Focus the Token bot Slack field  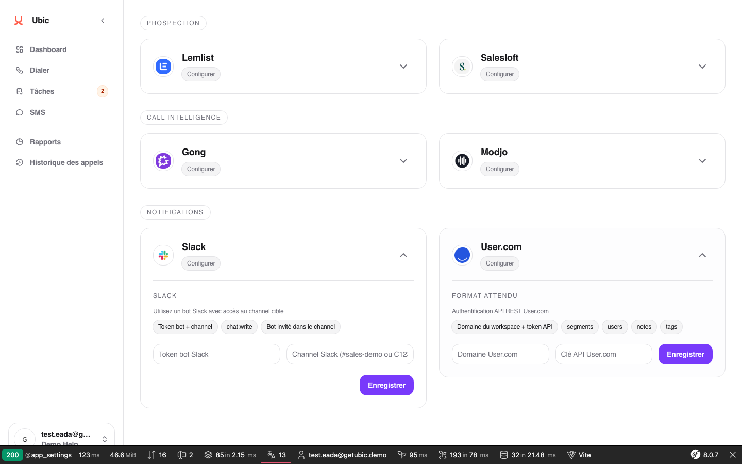216,354
